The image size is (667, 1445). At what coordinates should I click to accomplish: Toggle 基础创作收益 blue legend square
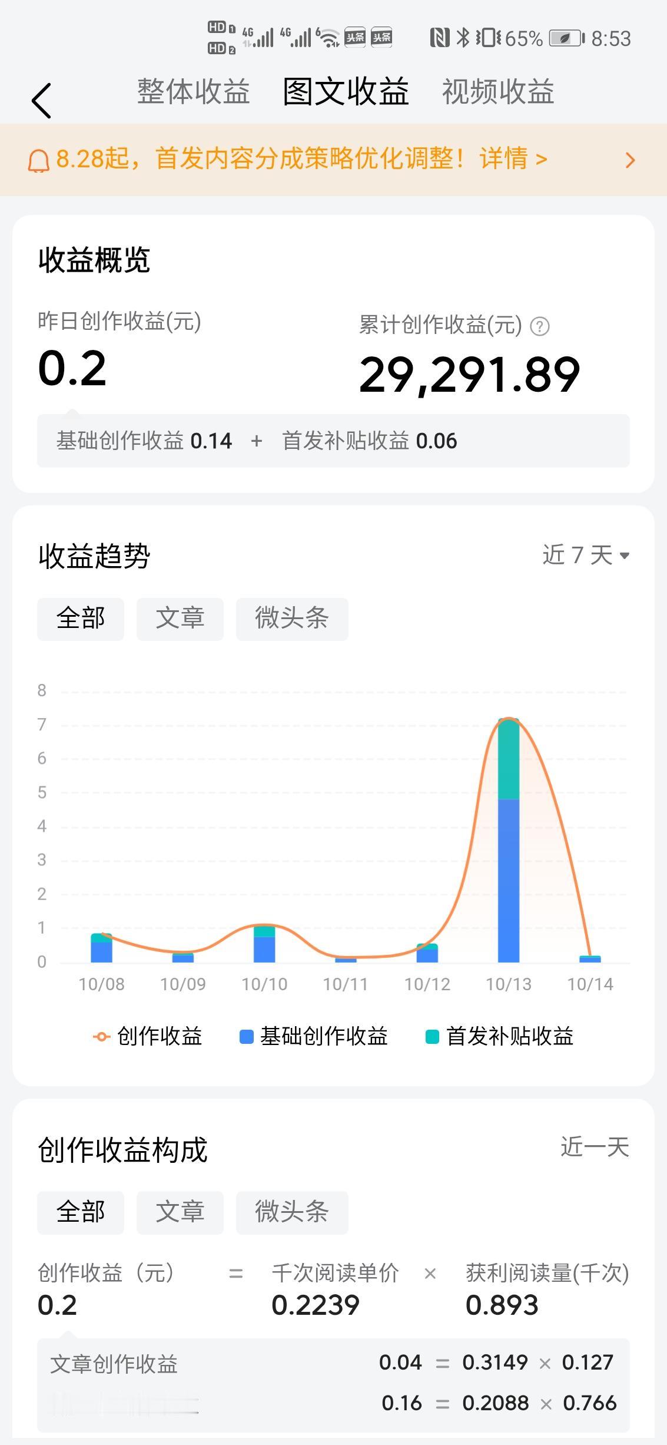(247, 1036)
